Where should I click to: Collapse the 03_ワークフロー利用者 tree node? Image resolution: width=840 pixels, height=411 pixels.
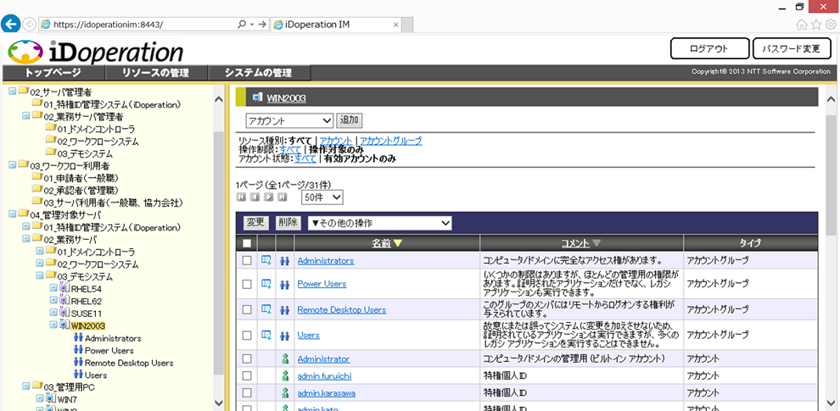13,165
